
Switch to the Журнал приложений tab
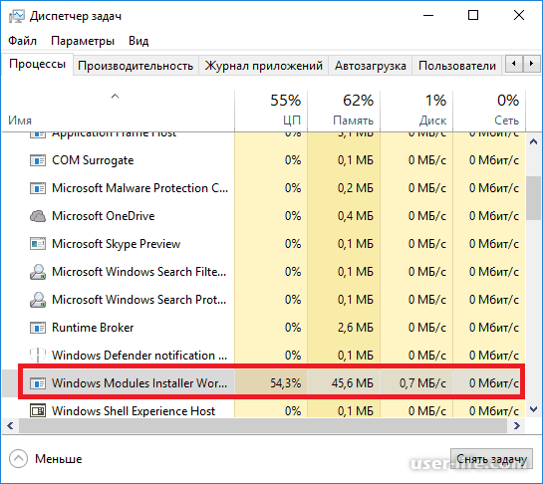[264, 66]
